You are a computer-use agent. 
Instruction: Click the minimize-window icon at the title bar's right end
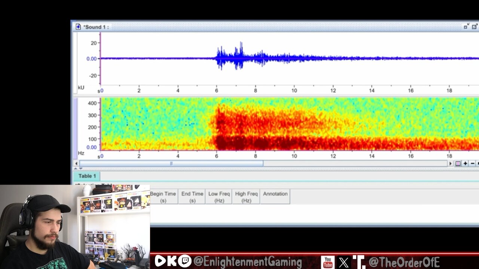coord(466,27)
